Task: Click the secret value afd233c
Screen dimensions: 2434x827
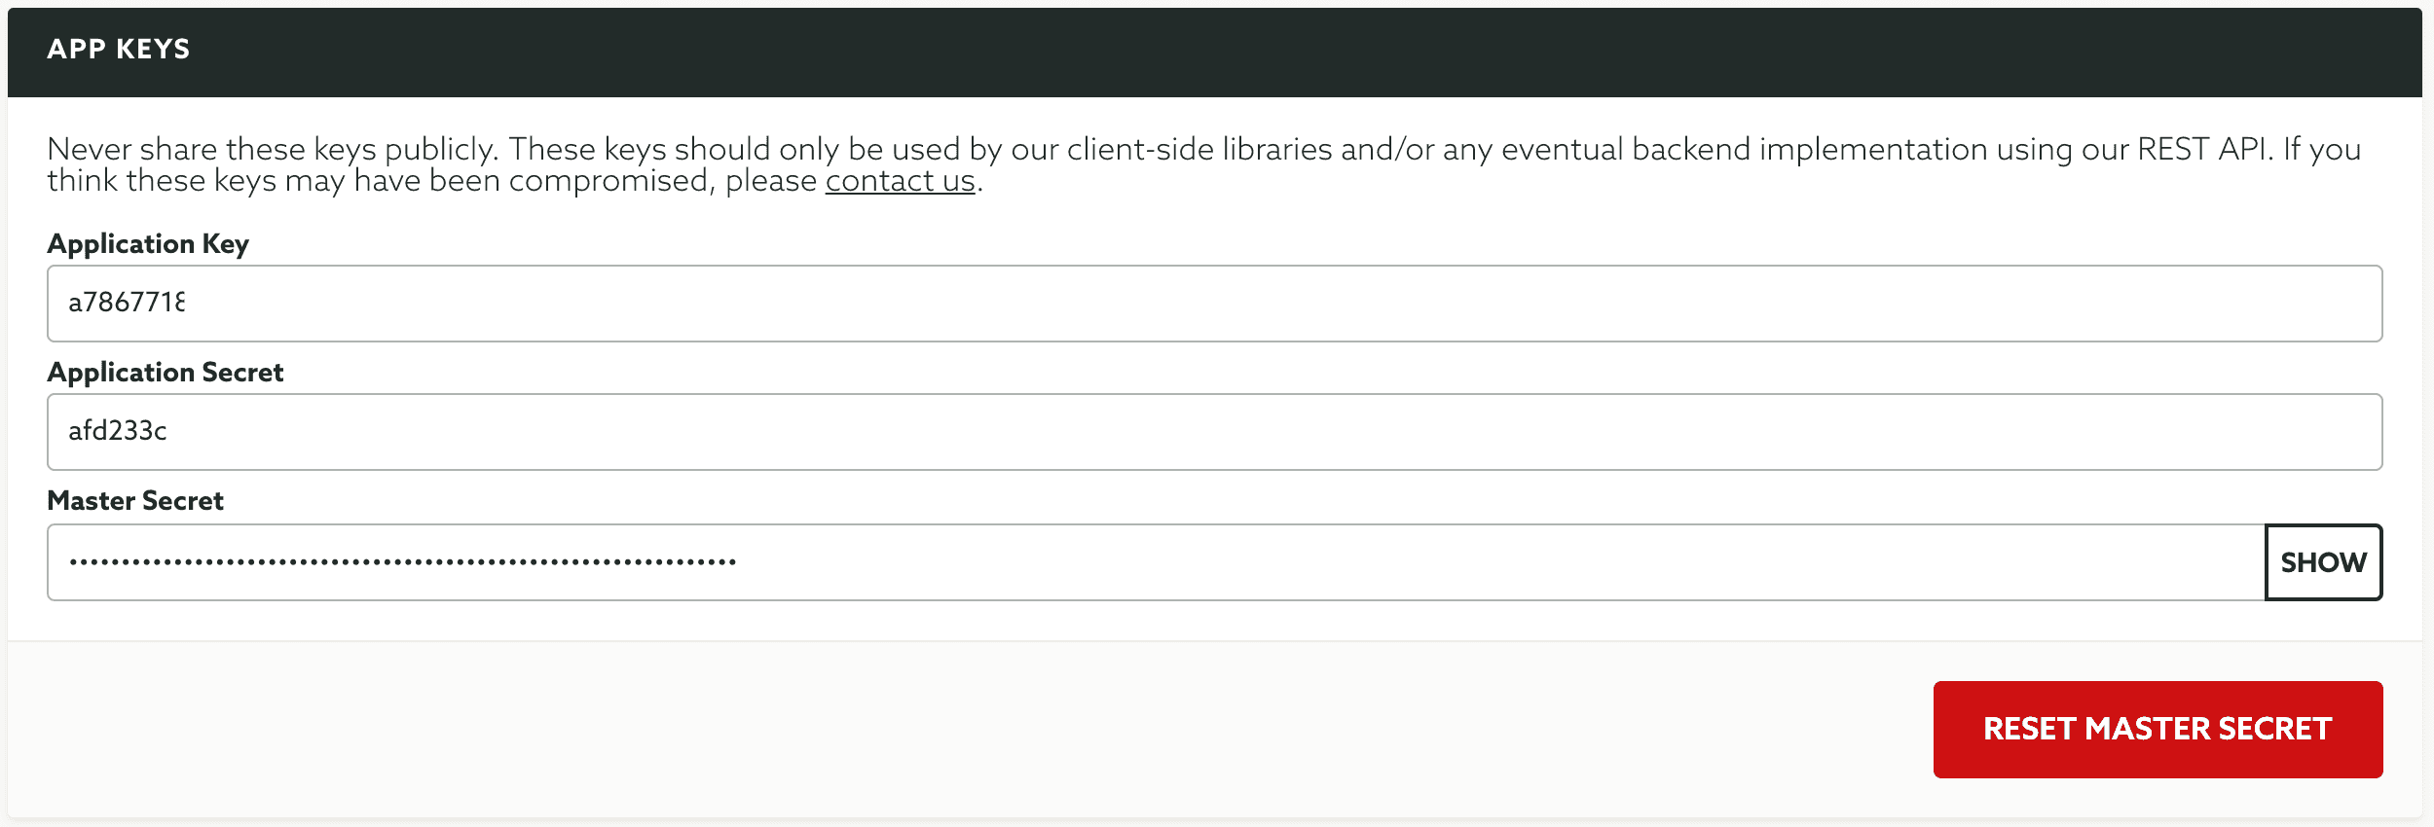Action: coord(119,431)
